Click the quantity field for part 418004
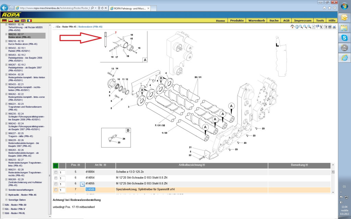 tap(62, 172)
